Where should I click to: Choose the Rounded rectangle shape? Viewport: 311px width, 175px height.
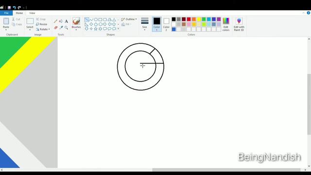pos(105,19)
